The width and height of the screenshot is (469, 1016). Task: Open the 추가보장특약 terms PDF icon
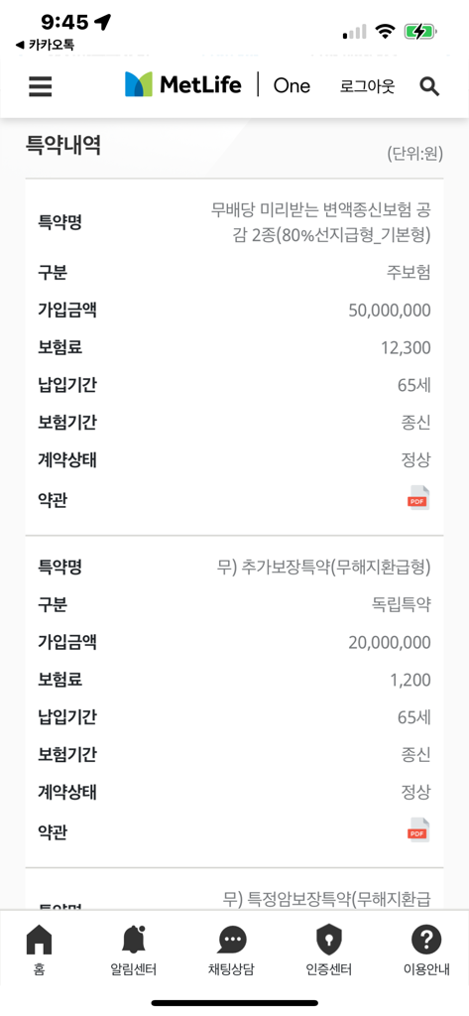(417, 830)
